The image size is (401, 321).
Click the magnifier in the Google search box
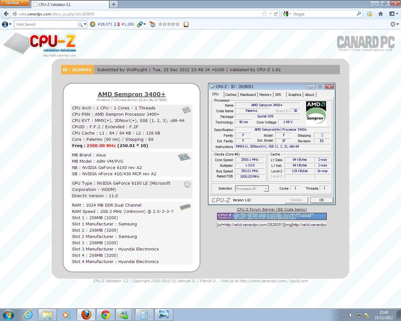pos(359,14)
